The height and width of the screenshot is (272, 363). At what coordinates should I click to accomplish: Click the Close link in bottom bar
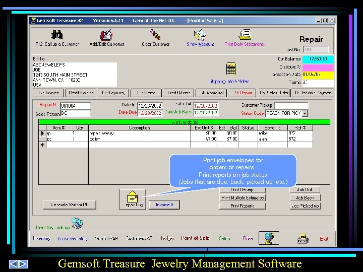(x=248, y=238)
